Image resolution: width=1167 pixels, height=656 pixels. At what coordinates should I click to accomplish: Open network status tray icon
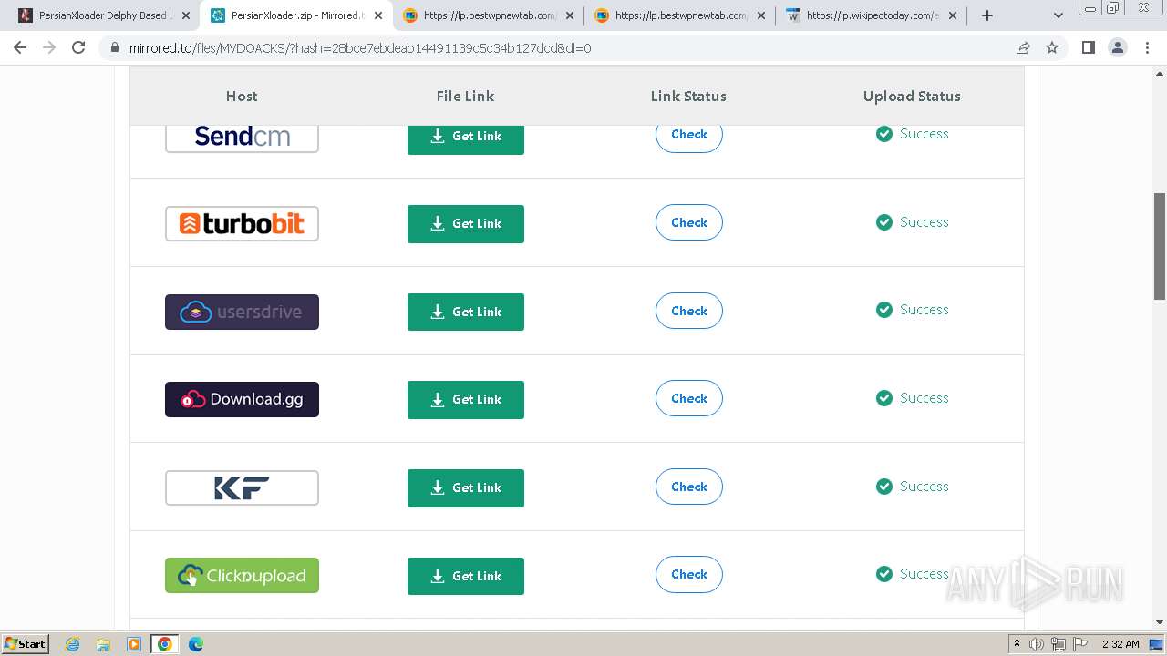(x=1059, y=644)
